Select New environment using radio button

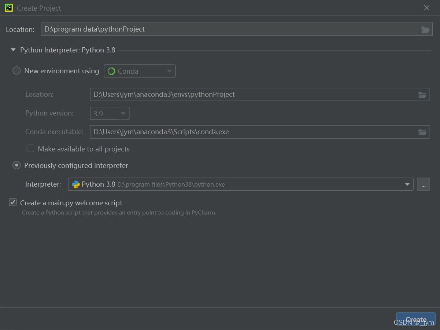click(16, 71)
